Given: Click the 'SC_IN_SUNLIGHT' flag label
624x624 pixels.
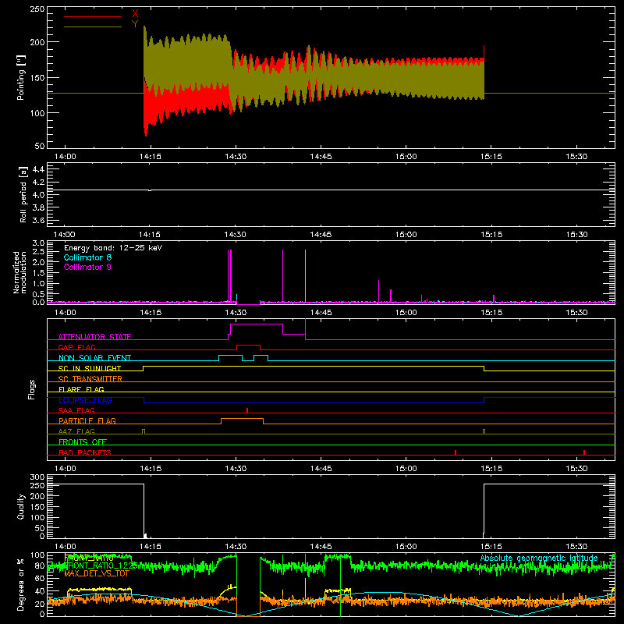Looking at the screenshot, I should pyautogui.click(x=90, y=368).
